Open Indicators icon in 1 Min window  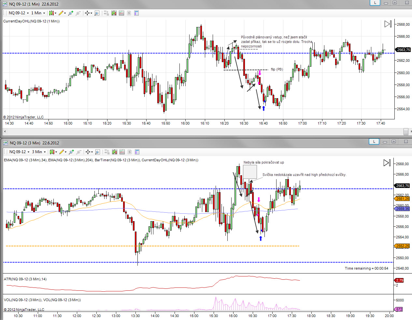(x=121, y=13)
